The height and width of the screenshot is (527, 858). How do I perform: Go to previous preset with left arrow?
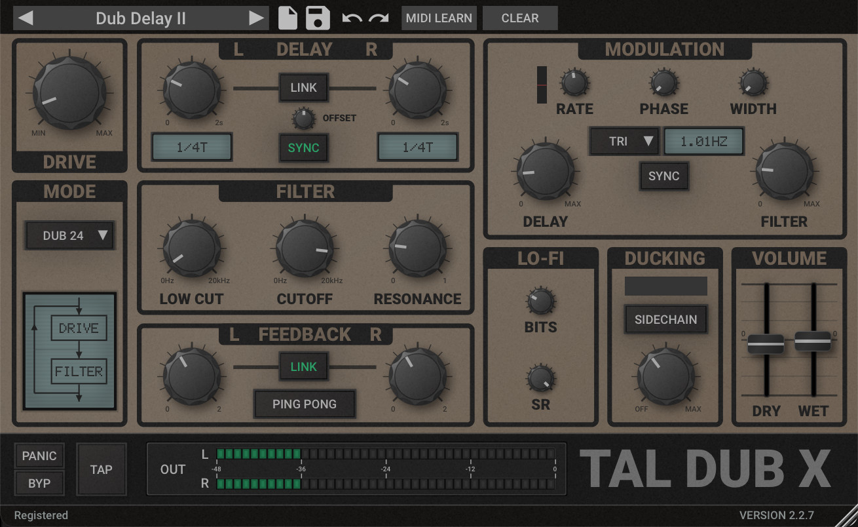point(25,18)
